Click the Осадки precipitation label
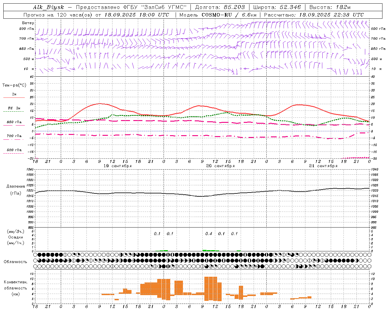 [x=16, y=237]
